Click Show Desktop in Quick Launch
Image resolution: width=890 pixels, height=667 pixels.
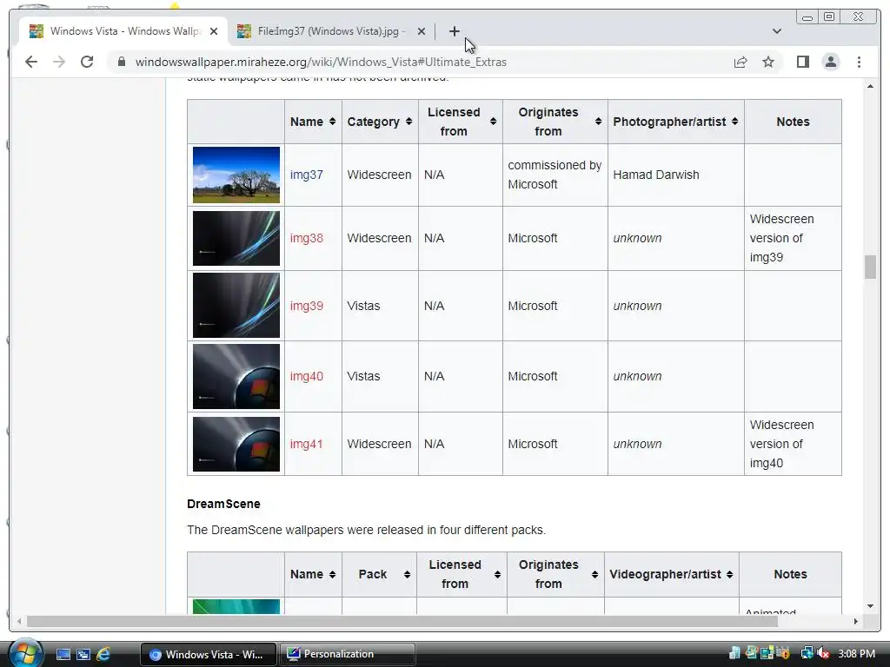pos(63,654)
